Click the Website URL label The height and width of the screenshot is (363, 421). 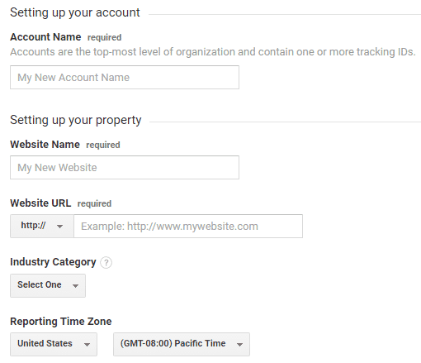pos(40,203)
